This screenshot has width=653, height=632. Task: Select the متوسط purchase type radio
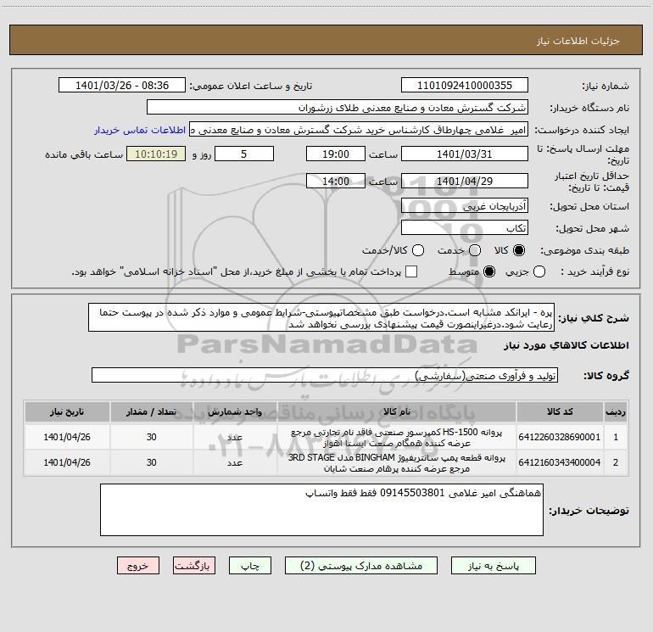click(489, 271)
